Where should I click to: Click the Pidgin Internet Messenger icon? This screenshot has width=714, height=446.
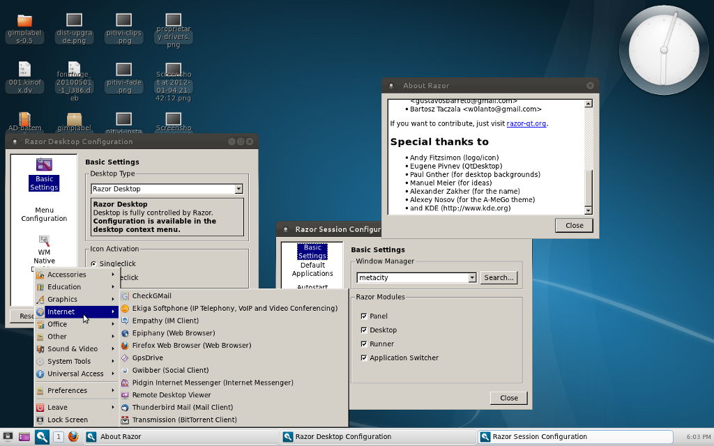(x=126, y=383)
